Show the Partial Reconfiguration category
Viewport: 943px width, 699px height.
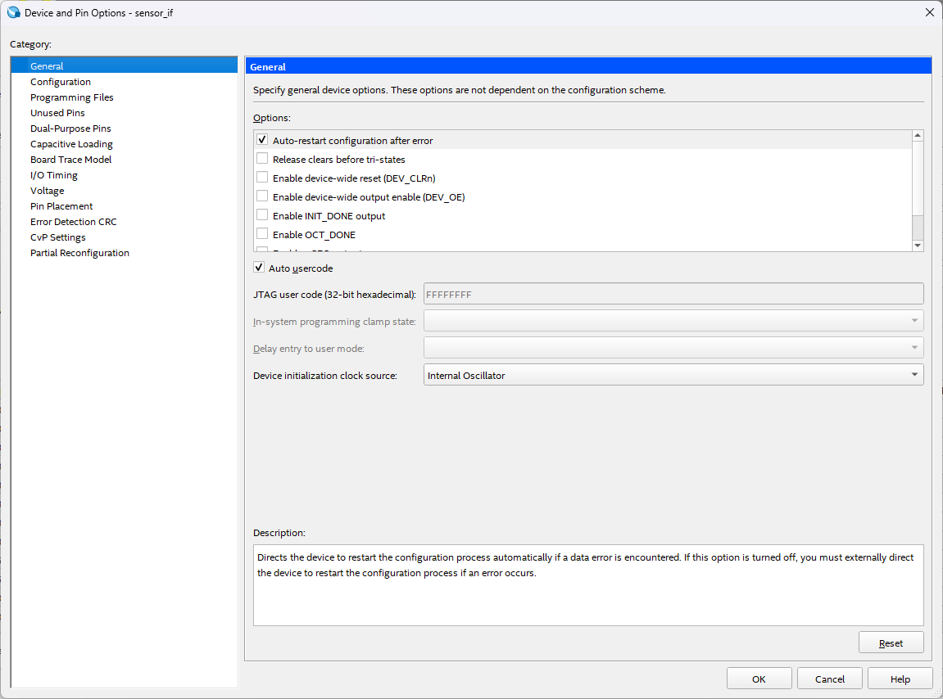click(x=79, y=253)
